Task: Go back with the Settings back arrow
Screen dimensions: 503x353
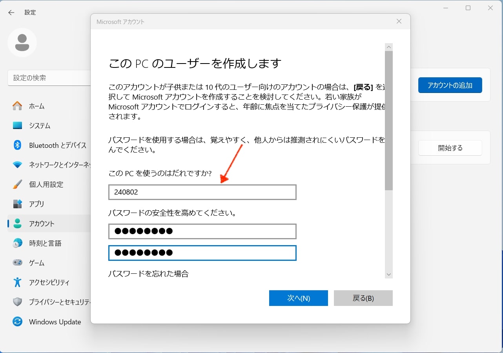Action: click(11, 13)
